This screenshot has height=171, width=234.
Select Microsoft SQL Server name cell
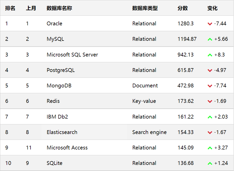[72, 54]
